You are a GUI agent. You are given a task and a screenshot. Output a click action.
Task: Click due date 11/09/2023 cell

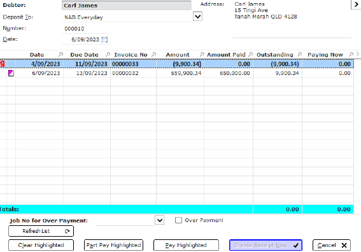coord(87,64)
